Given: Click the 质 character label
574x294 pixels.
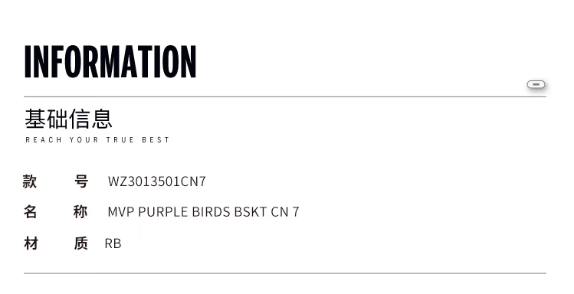Looking at the screenshot, I should click(x=81, y=243).
